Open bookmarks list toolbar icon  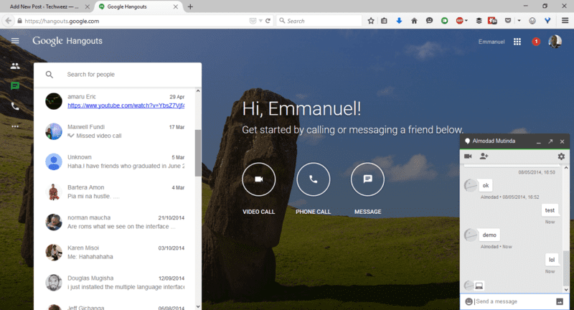[384, 21]
